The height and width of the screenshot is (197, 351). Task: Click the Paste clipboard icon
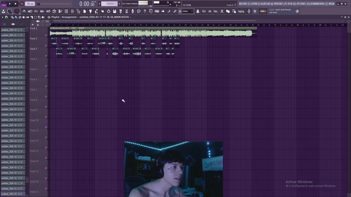(234, 11)
